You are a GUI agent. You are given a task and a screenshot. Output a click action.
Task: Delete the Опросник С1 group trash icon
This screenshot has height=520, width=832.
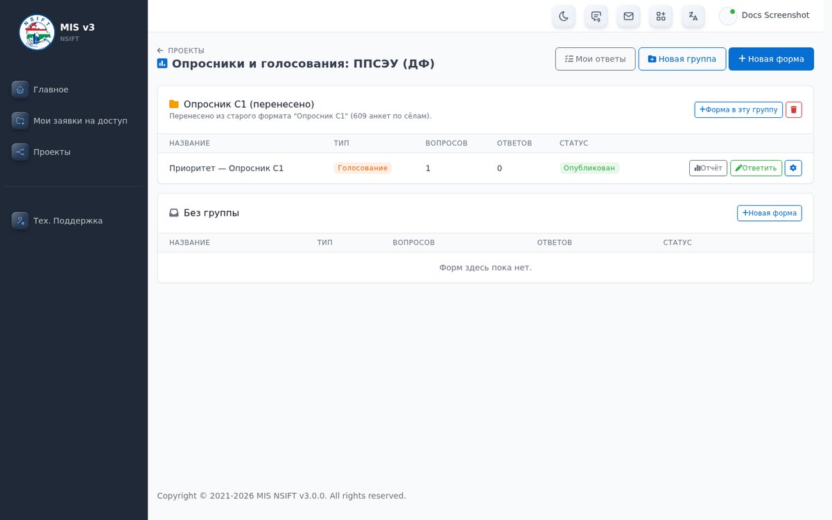point(794,110)
